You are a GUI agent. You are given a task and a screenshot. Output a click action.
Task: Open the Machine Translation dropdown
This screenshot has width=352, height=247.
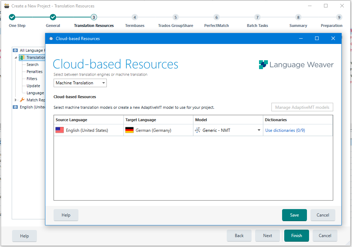pyautogui.click(x=80, y=83)
